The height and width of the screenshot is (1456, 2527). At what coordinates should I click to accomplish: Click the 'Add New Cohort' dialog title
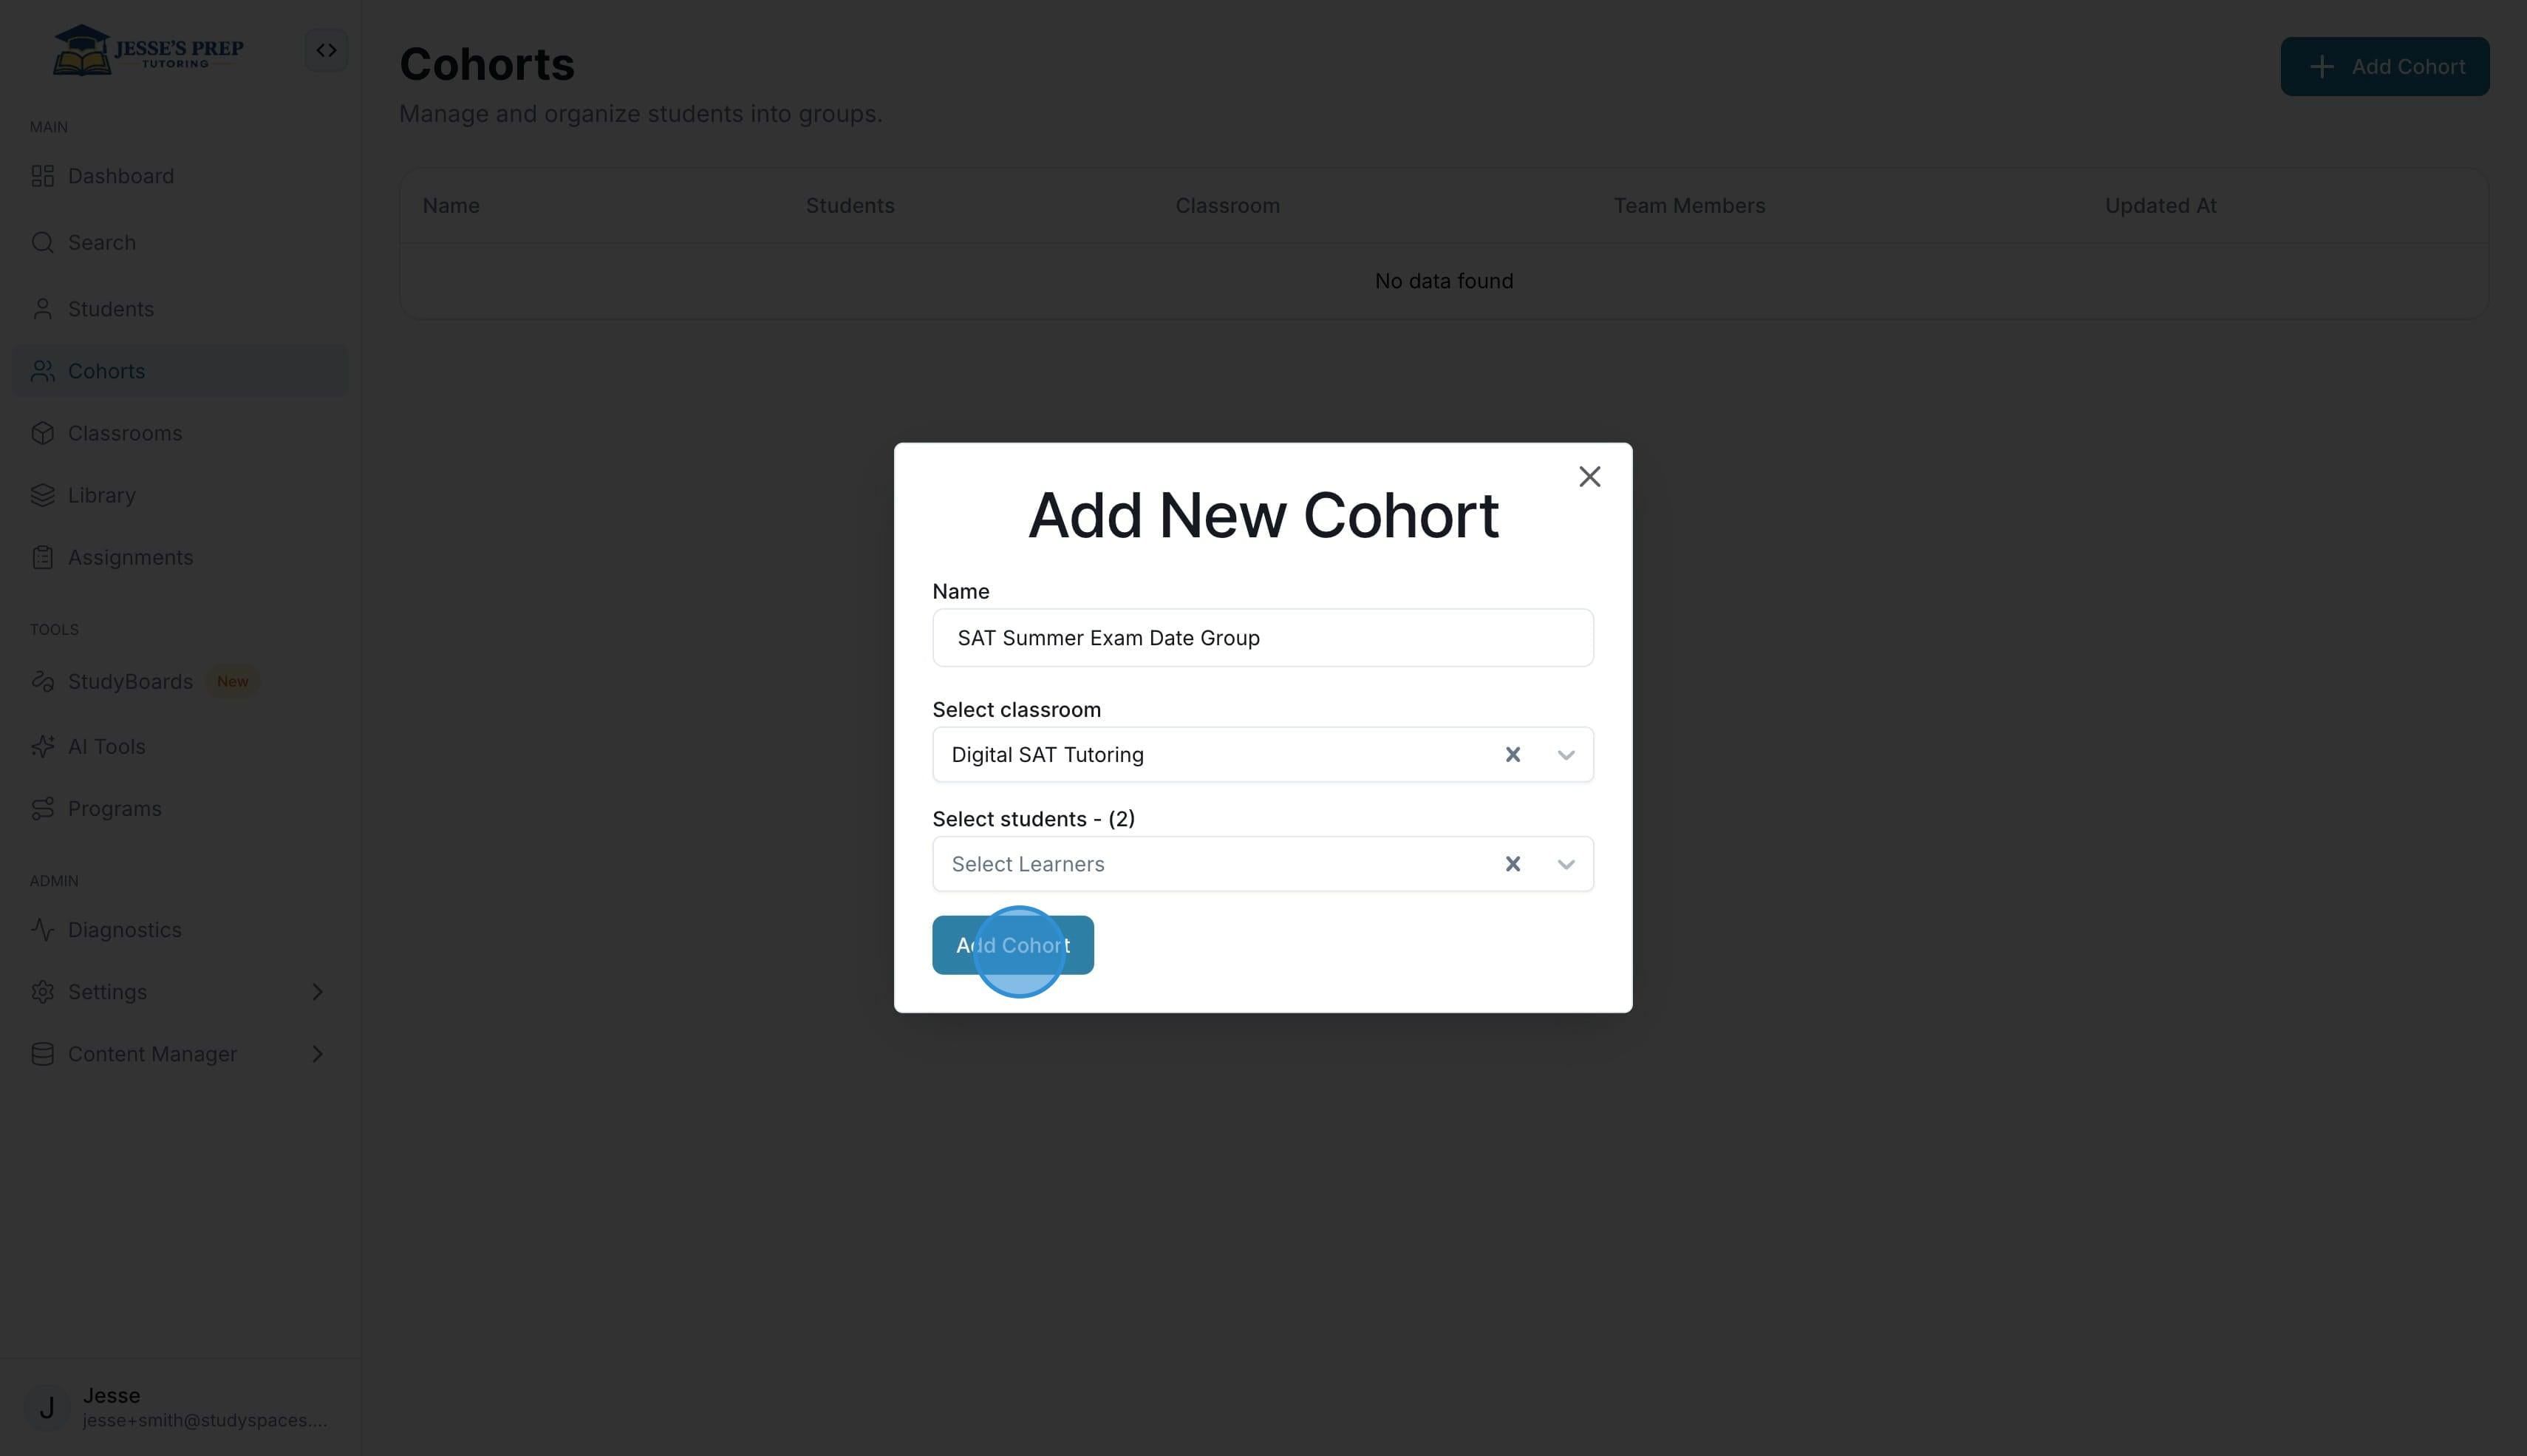(1263, 516)
